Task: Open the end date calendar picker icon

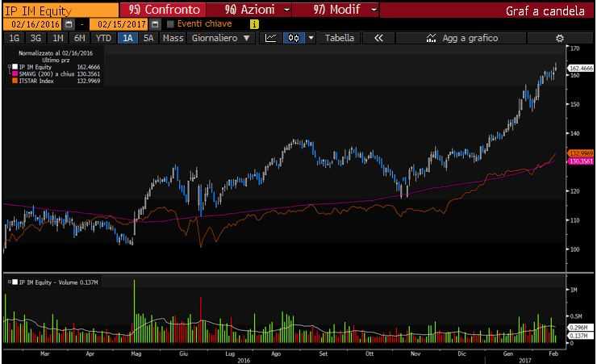Action: click(x=155, y=24)
